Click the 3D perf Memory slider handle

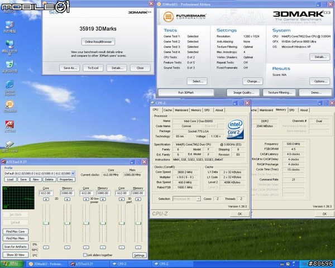pyautogui.click(x=138, y=223)
